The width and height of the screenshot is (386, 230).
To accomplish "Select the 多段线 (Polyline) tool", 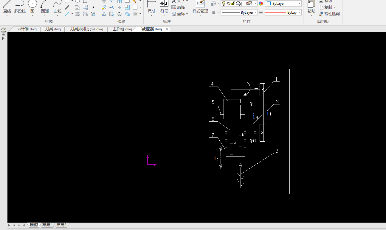I will click(x=20, y=7).
